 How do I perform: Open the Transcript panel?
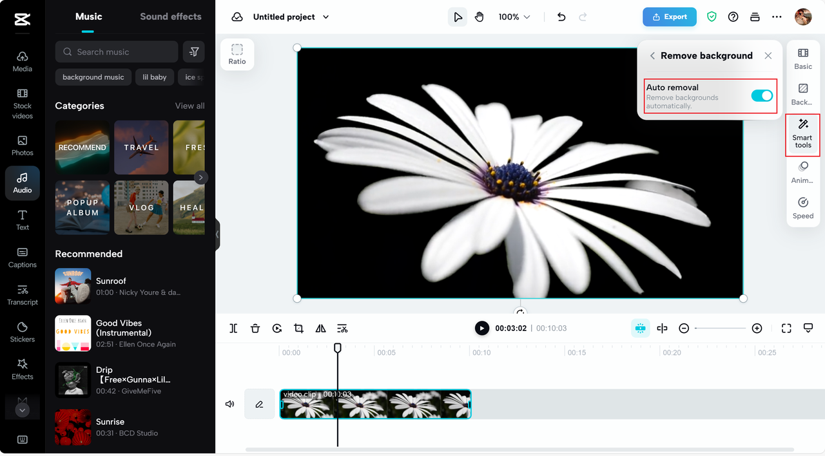23,294
